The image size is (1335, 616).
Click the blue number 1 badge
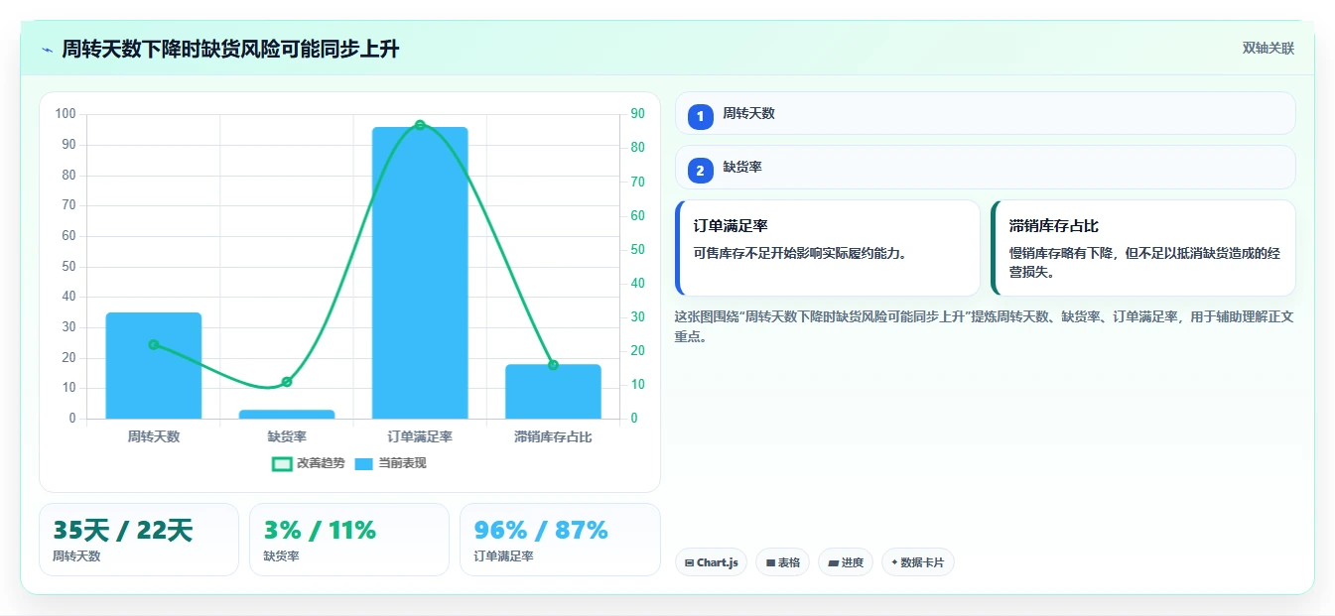(x=701, y=116)
